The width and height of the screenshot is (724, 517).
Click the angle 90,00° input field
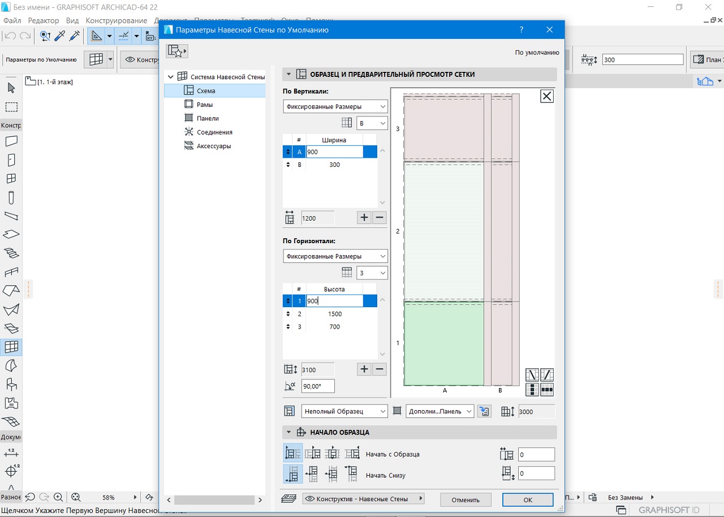pyautogui.click(x=317, y=386)
